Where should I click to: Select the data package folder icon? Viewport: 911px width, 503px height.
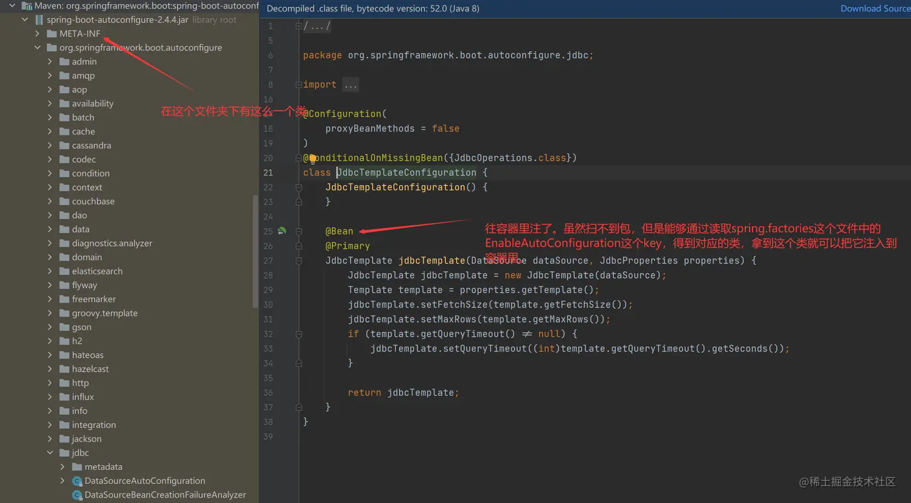[x=64, y=229]
